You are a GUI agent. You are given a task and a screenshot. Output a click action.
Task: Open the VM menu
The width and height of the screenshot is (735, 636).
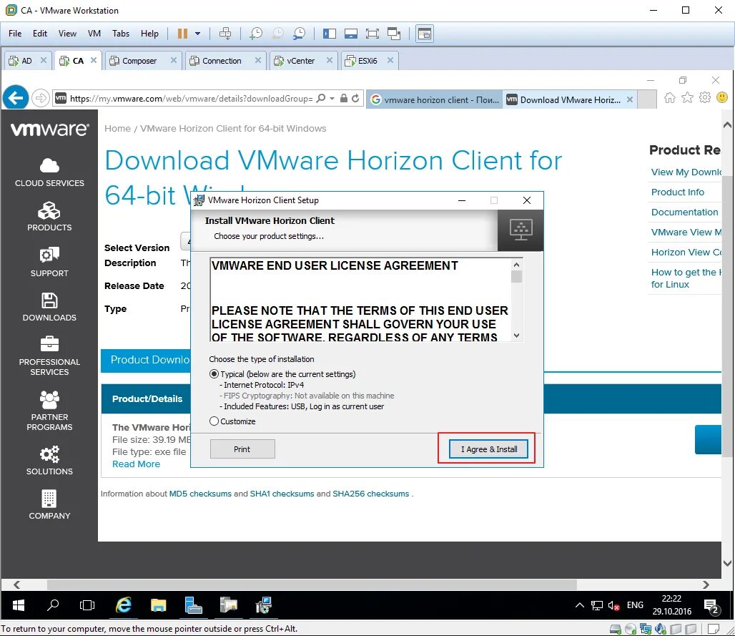click(94, 33)
